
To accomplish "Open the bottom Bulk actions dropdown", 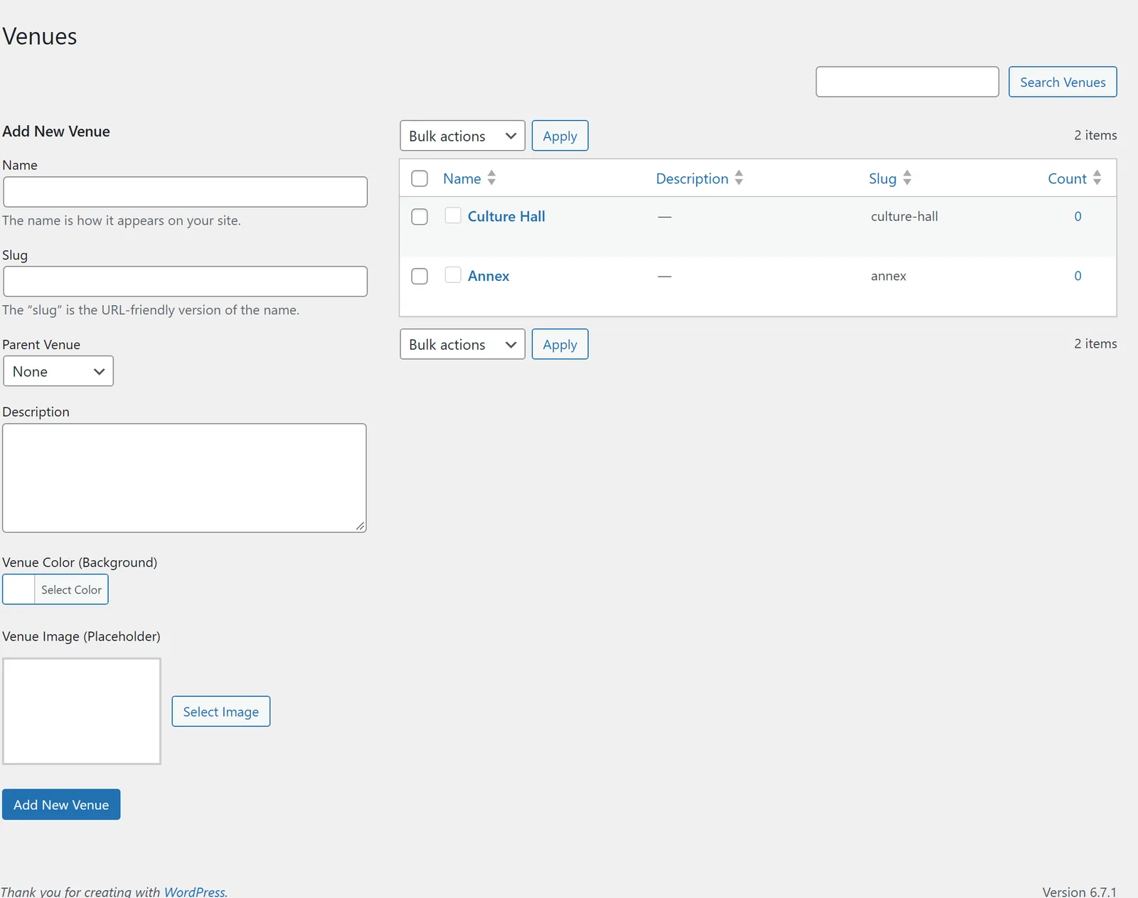I will [462, 344].
